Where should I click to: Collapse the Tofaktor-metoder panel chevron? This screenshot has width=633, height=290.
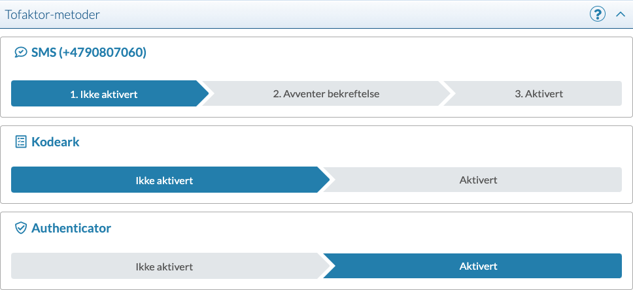[621, 14]
